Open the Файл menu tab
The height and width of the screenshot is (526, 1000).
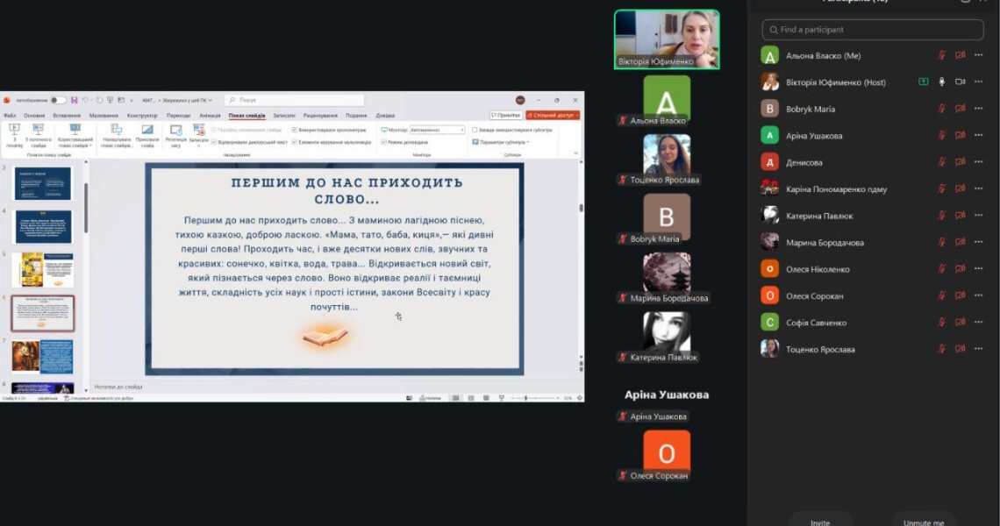coord(10,116)
